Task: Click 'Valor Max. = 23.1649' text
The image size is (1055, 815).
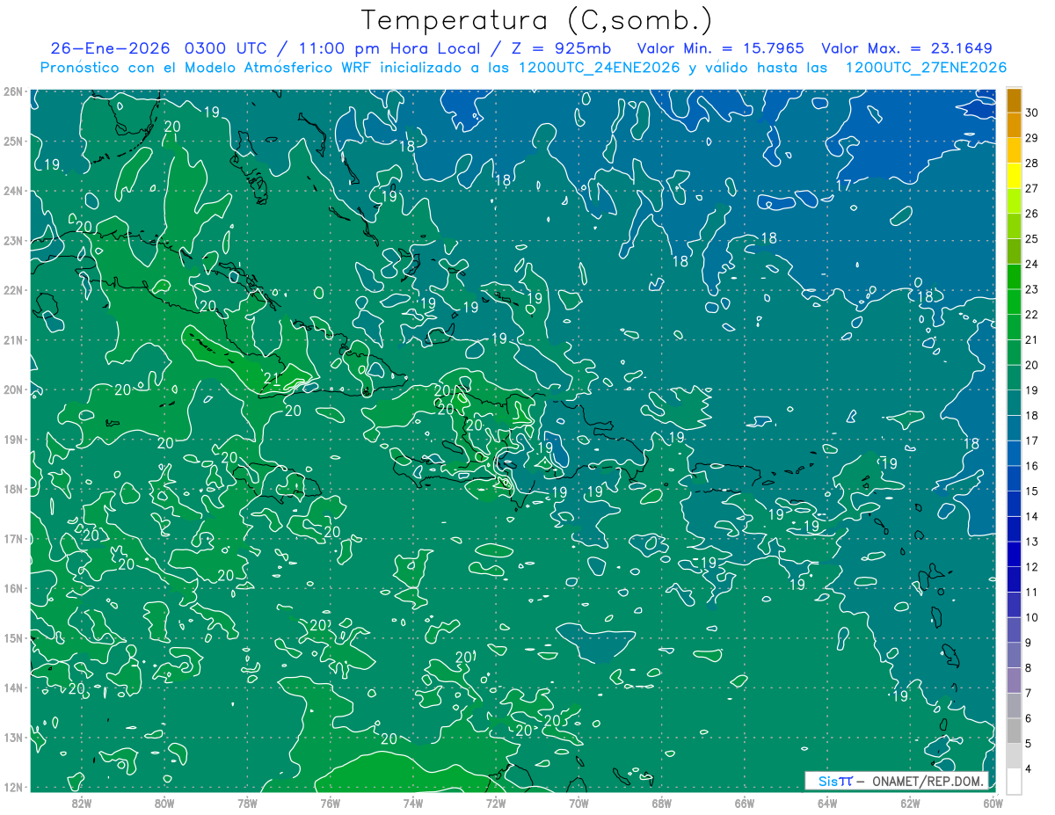Action: tap(907, 48)
